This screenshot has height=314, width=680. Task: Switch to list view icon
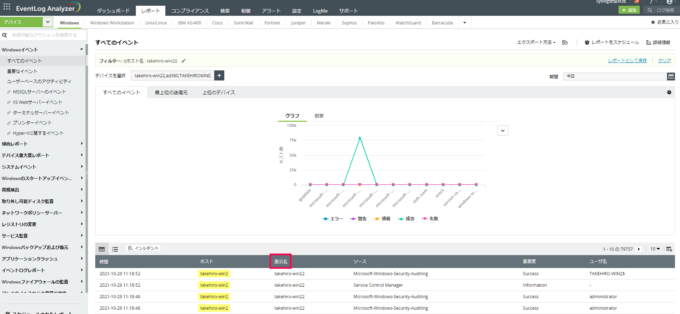(115, 249)
